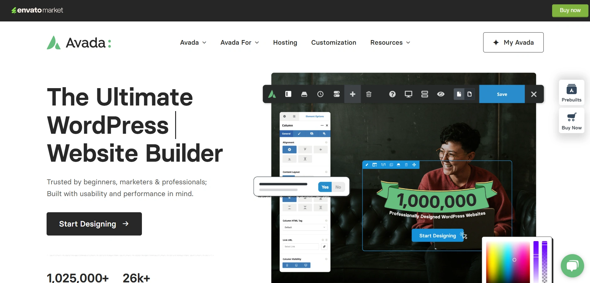
Task: Click the move arrows icon on column toolbar
Action: pyautogui.click(x=414, y=165)
